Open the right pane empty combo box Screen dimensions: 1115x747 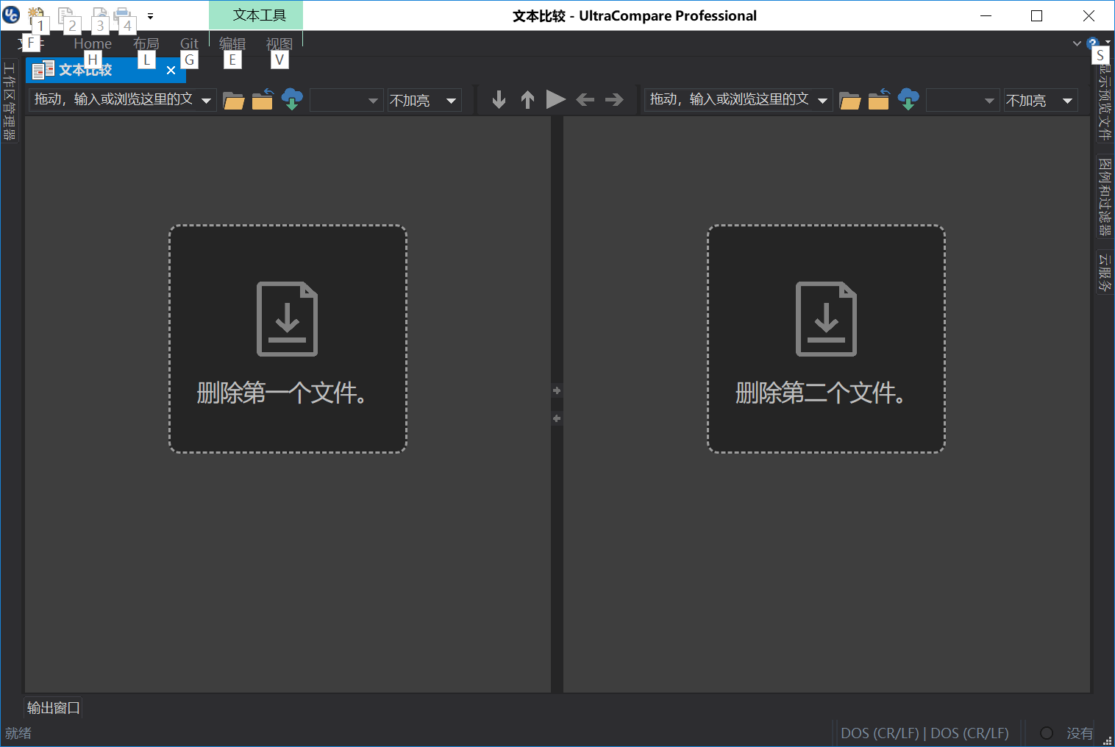(963, 100)
